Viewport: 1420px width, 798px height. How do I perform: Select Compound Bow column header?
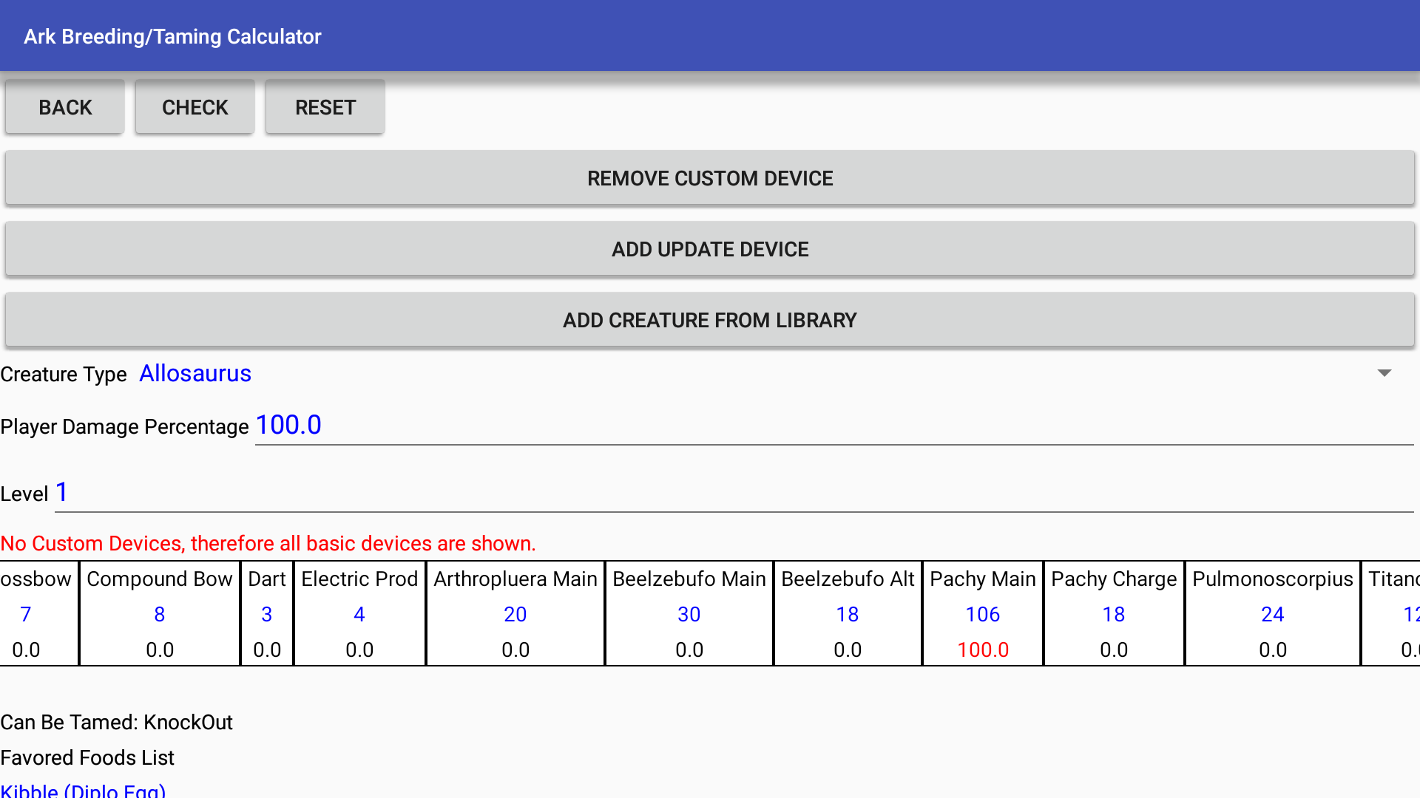click(x=160, y=579)
